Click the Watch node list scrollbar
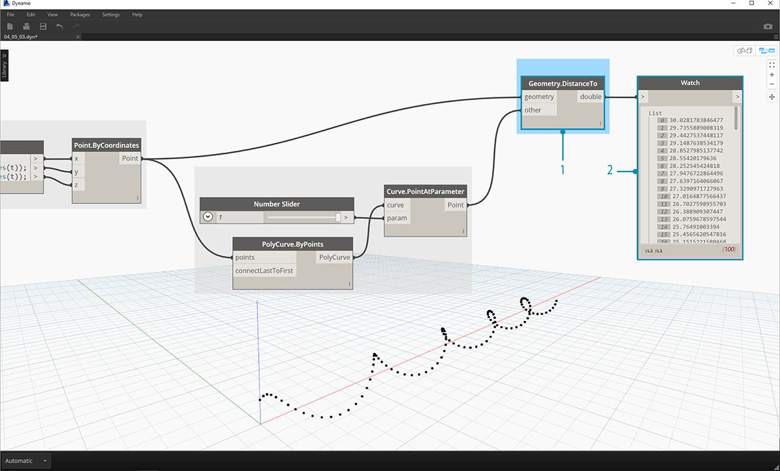The width and height of the screenshot is (780, 471). coord(736,118)
